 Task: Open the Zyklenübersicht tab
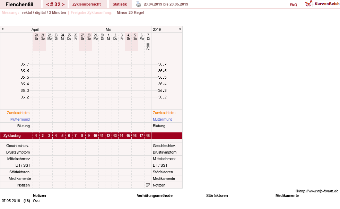tap(87, 5)
